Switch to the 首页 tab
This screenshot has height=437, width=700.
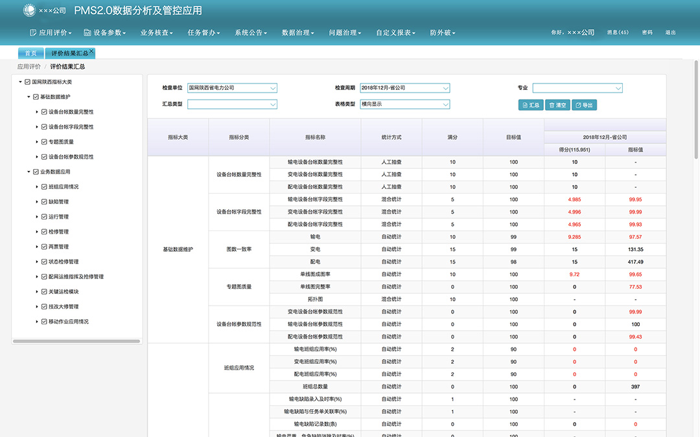pos(30,53)
